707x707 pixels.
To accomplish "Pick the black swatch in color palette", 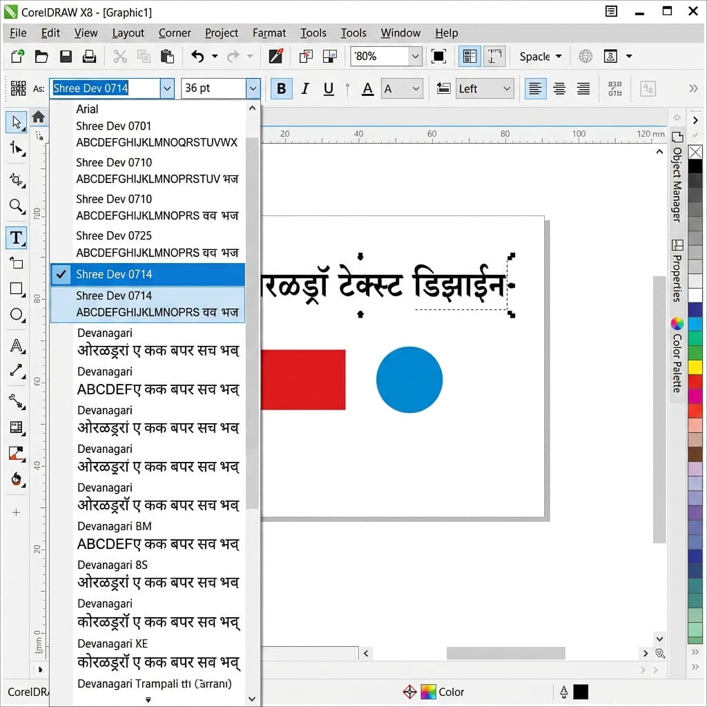I will (x=695, y=166).
